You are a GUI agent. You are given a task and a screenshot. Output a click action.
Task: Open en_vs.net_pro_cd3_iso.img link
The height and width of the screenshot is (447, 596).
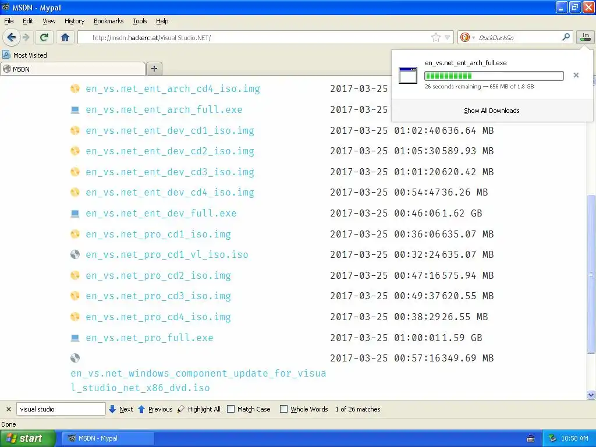tap(158, 296)
